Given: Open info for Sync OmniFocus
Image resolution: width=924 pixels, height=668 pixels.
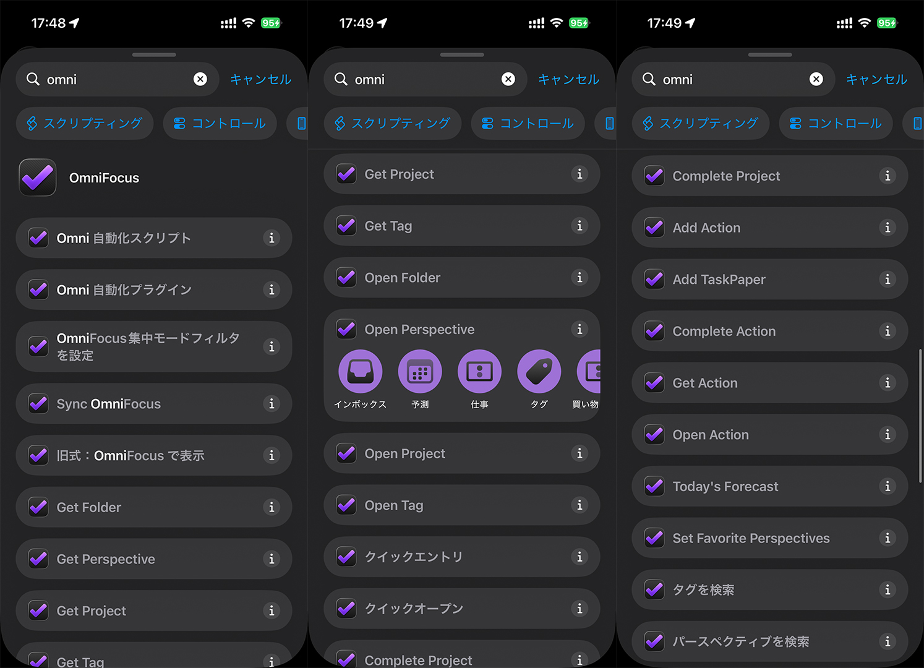Looking at the screenshot, I should pos(272,403).
